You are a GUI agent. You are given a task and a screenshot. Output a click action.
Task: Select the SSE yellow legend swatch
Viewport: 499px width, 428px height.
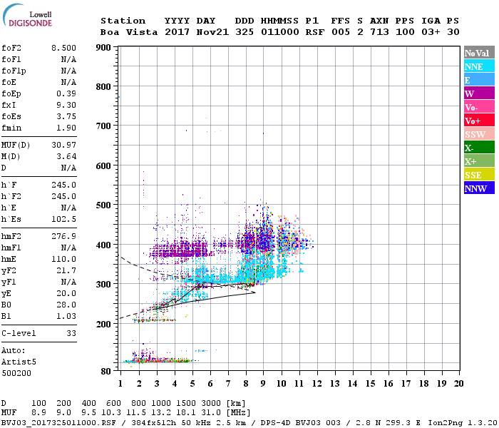click(479, 175)
